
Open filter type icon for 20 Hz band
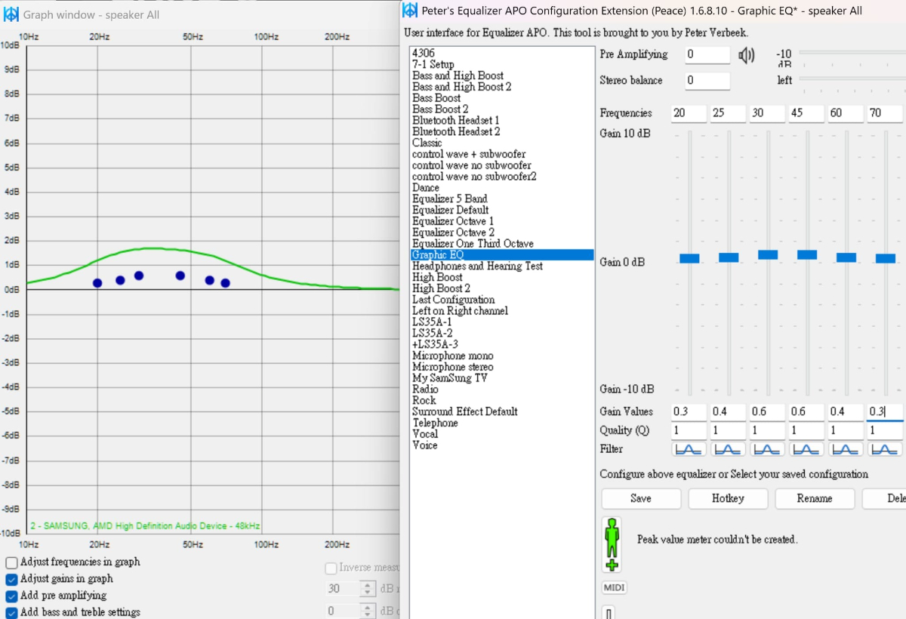(689, 449)
